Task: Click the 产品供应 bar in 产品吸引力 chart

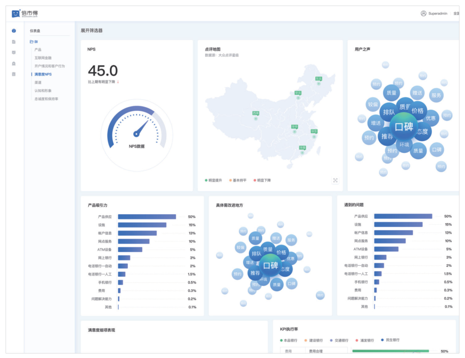Action: [147, 217]
